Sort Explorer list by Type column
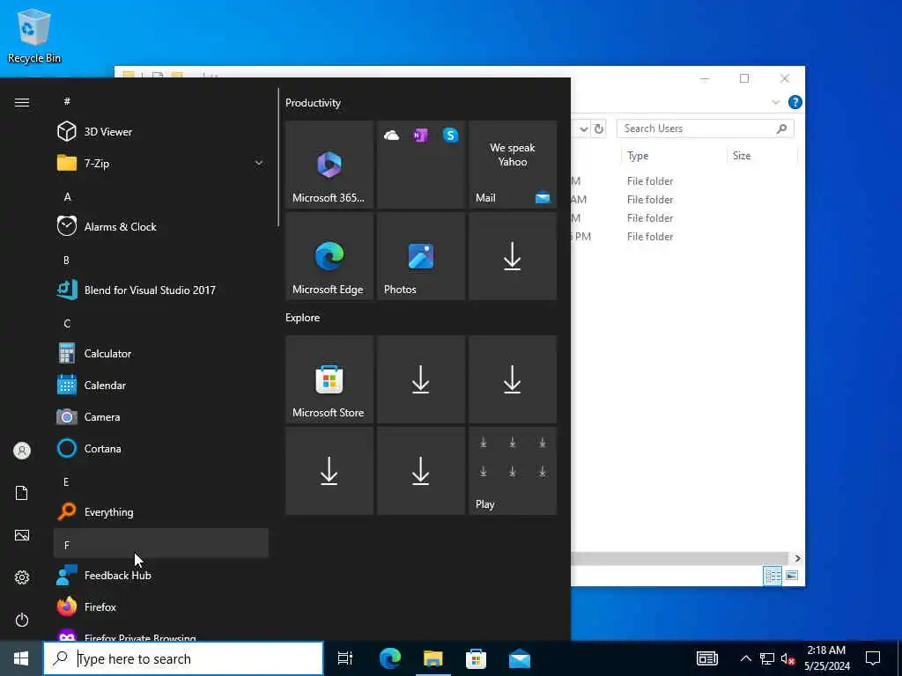 click(x=673, y=156)
